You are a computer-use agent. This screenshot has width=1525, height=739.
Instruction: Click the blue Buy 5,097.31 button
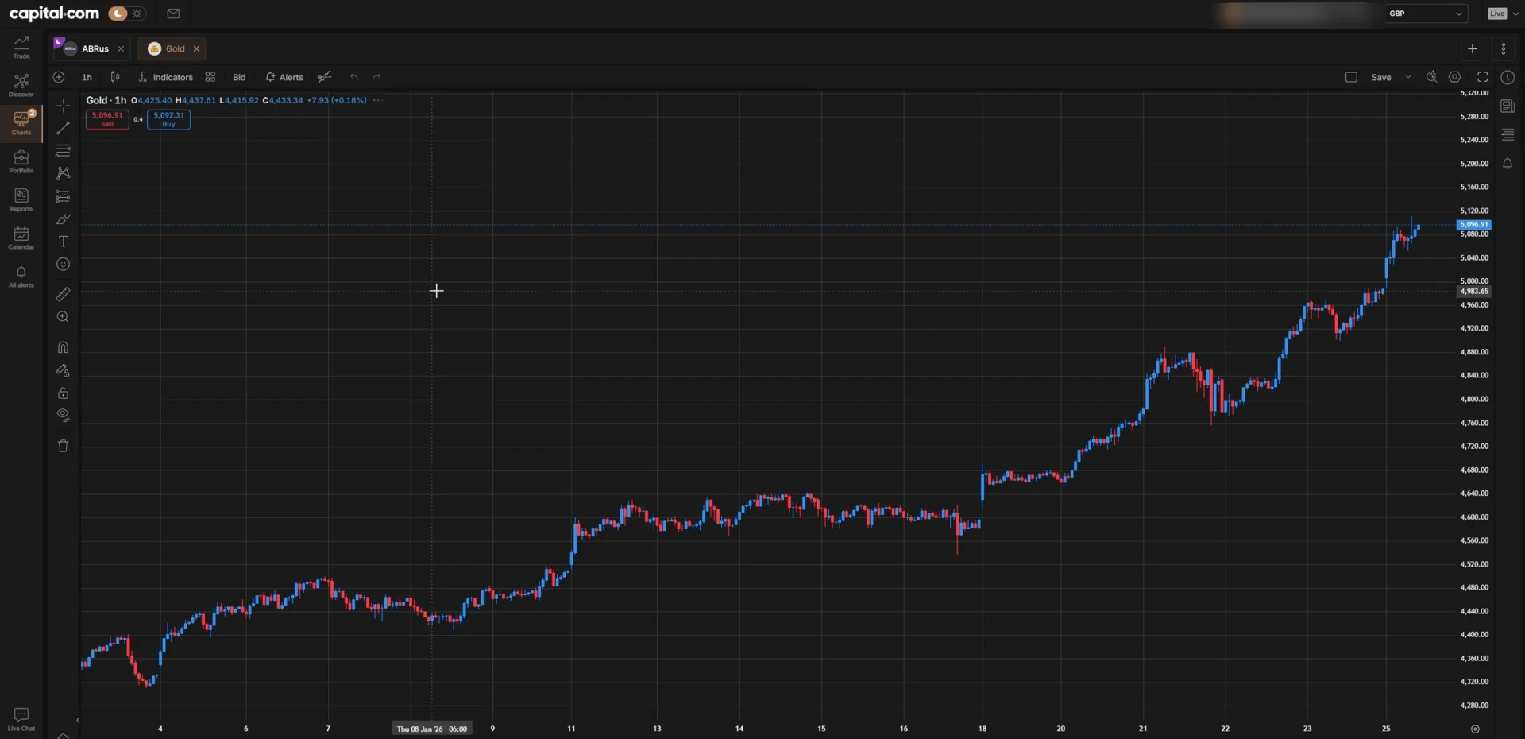[x=168, y=119]
